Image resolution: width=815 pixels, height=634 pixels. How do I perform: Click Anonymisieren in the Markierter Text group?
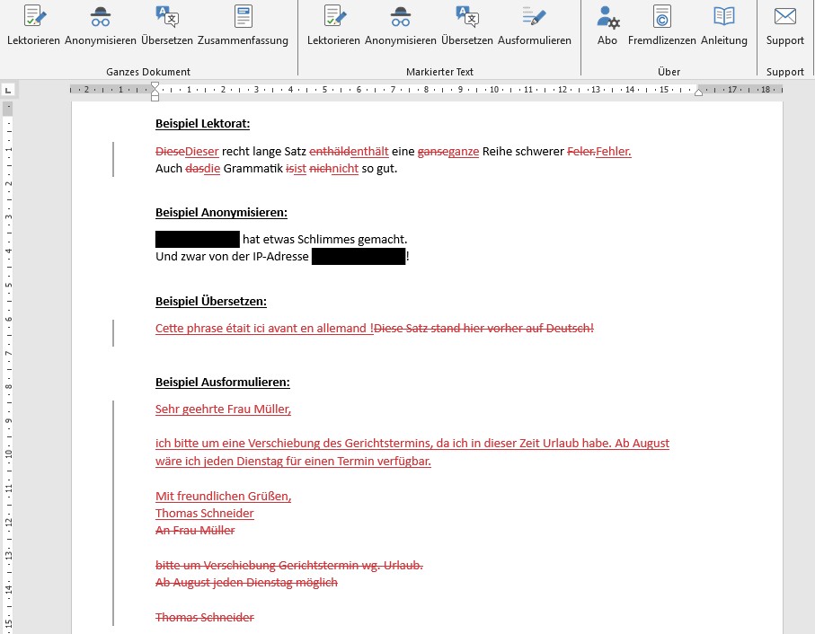(400, 25)
